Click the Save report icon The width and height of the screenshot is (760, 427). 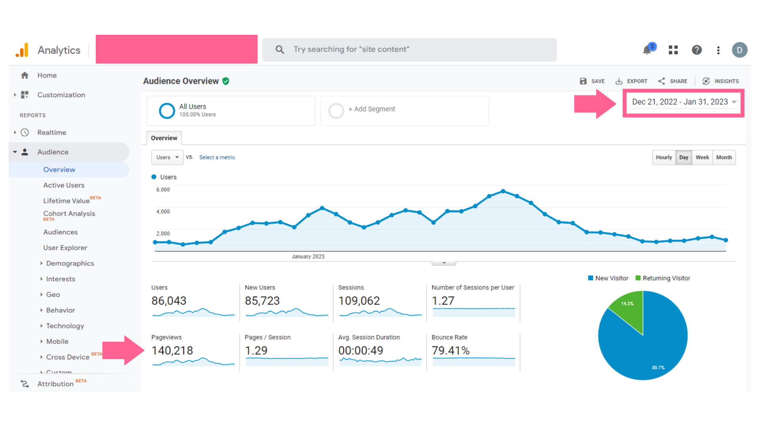click(583, 81)
